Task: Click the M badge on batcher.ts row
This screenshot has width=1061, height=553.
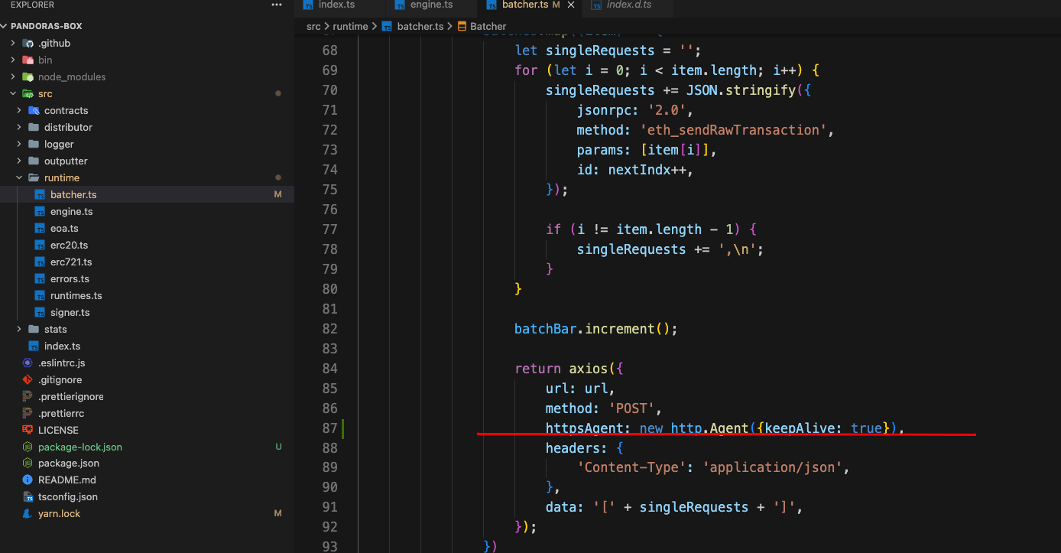Action: 277,194
